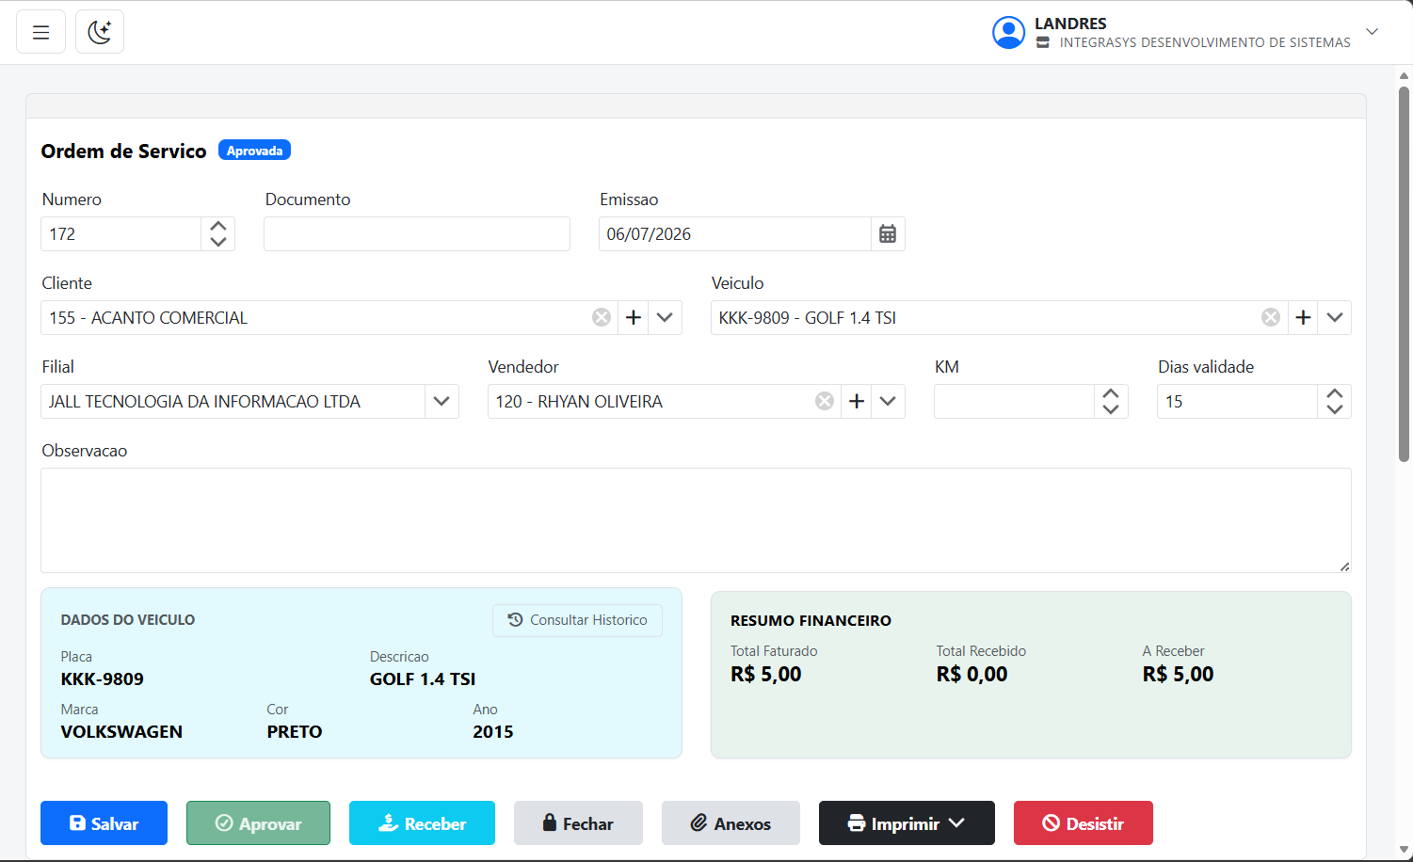Screen dimensions: 1413x862
Task: Click the Fechar button
Action: tap(578, 823)
